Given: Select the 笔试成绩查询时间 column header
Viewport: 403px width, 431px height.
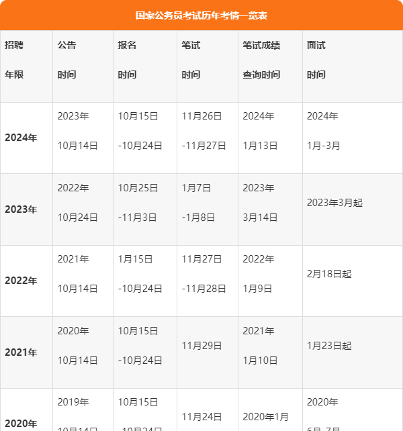Looking at the screenshot, I should point(261,60).
